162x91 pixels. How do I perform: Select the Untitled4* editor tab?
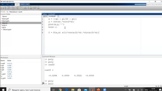pyautogui.click(x=52, y=16)
